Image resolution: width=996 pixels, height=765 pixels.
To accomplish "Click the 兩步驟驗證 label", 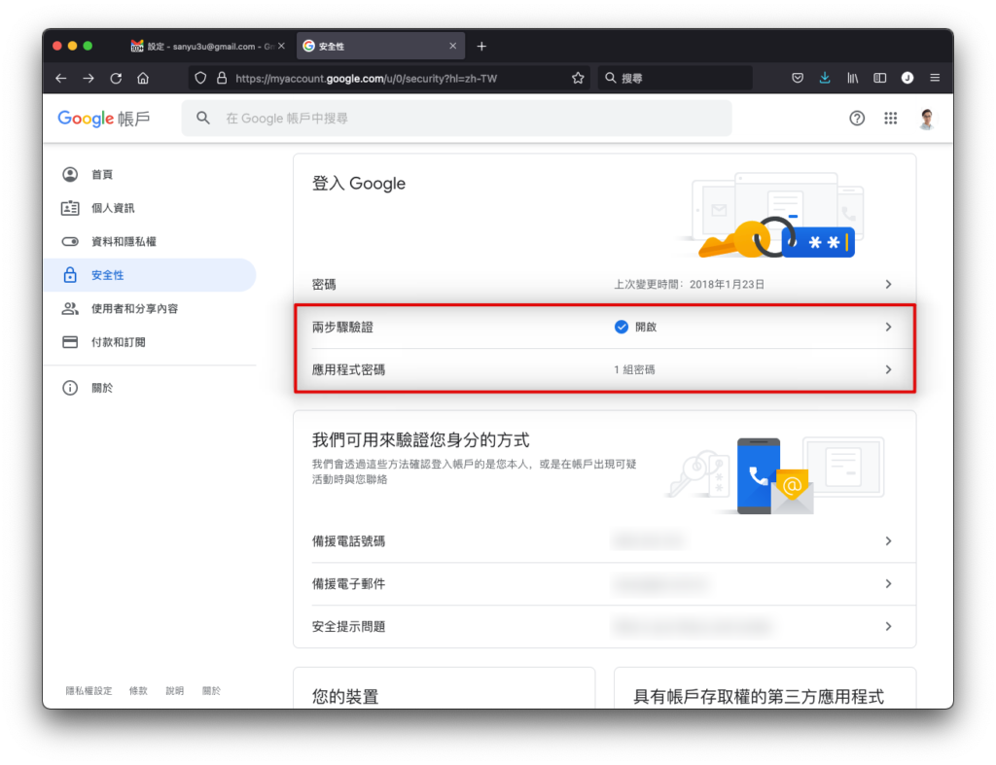I will click(342, 327).
